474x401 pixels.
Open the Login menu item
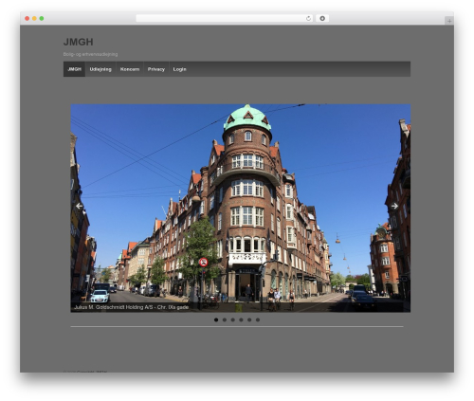(x=179, y=69)
